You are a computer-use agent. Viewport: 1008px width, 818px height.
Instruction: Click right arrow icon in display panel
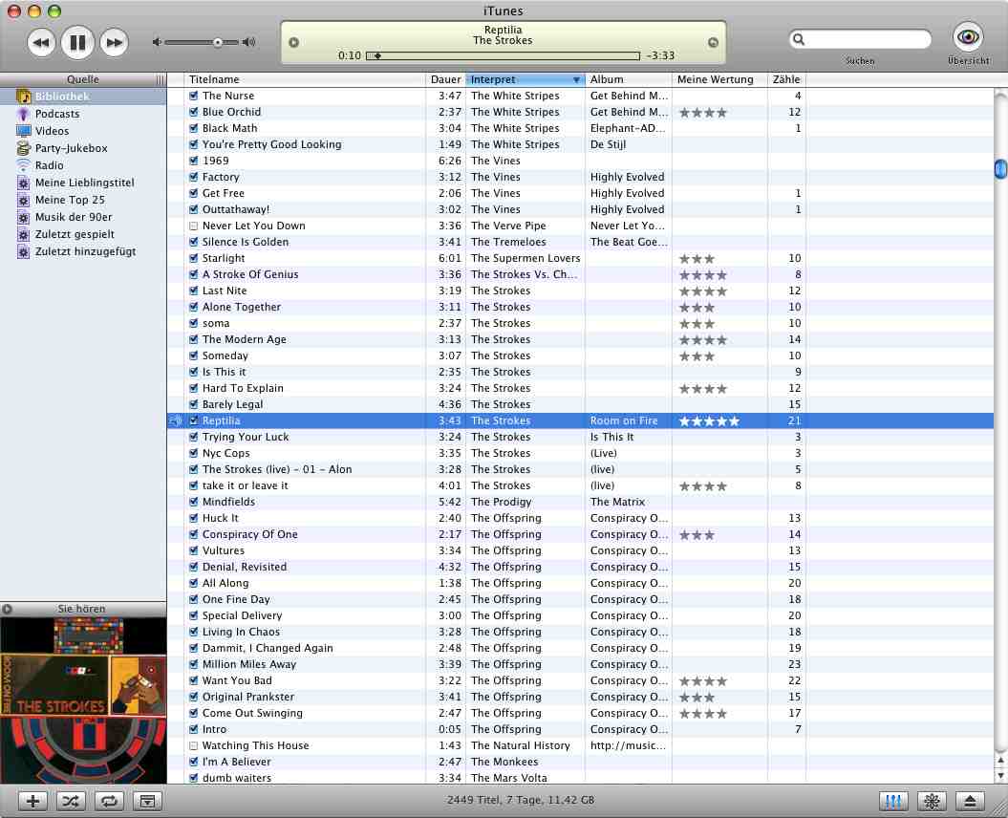tap(713, 42)
